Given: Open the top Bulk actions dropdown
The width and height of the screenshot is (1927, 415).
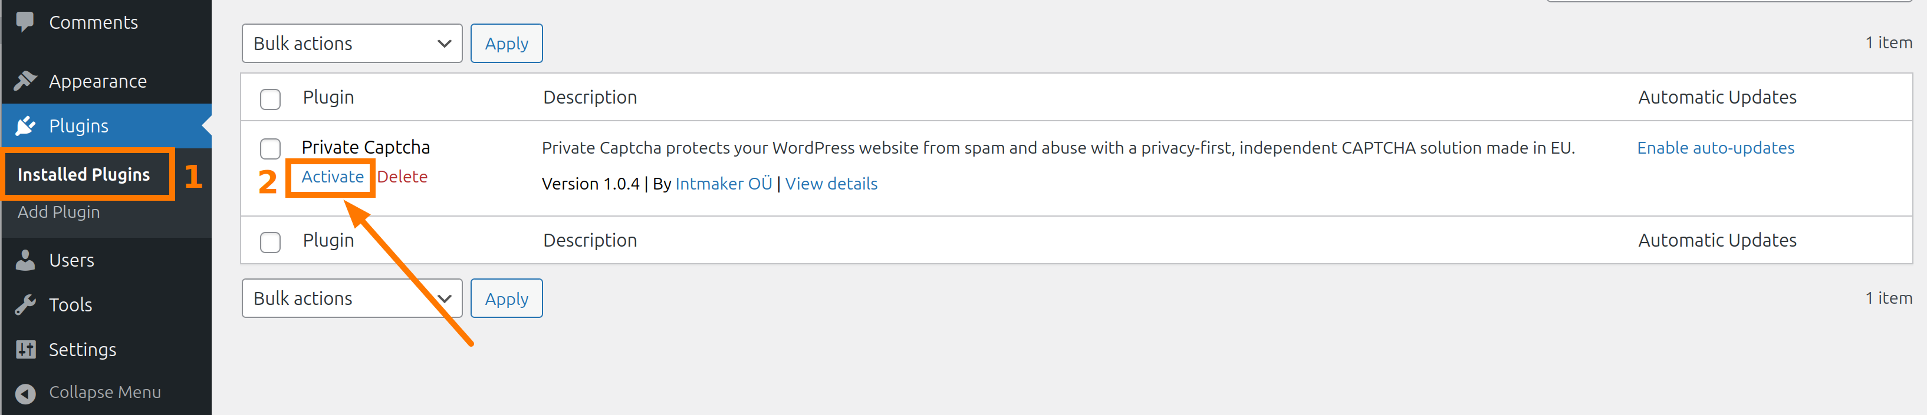Looking at the screenshot, I should click(x=351, y=44).
